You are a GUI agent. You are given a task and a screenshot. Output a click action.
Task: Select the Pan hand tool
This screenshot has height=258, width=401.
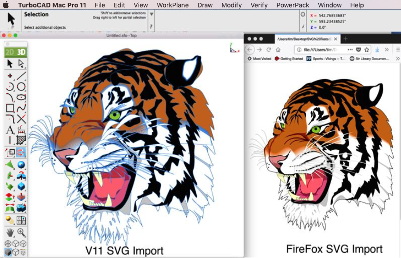10,233
